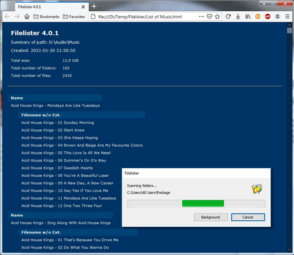Go forward with the browser forward arrow
The image size is (294, 255).
point(17,16)
